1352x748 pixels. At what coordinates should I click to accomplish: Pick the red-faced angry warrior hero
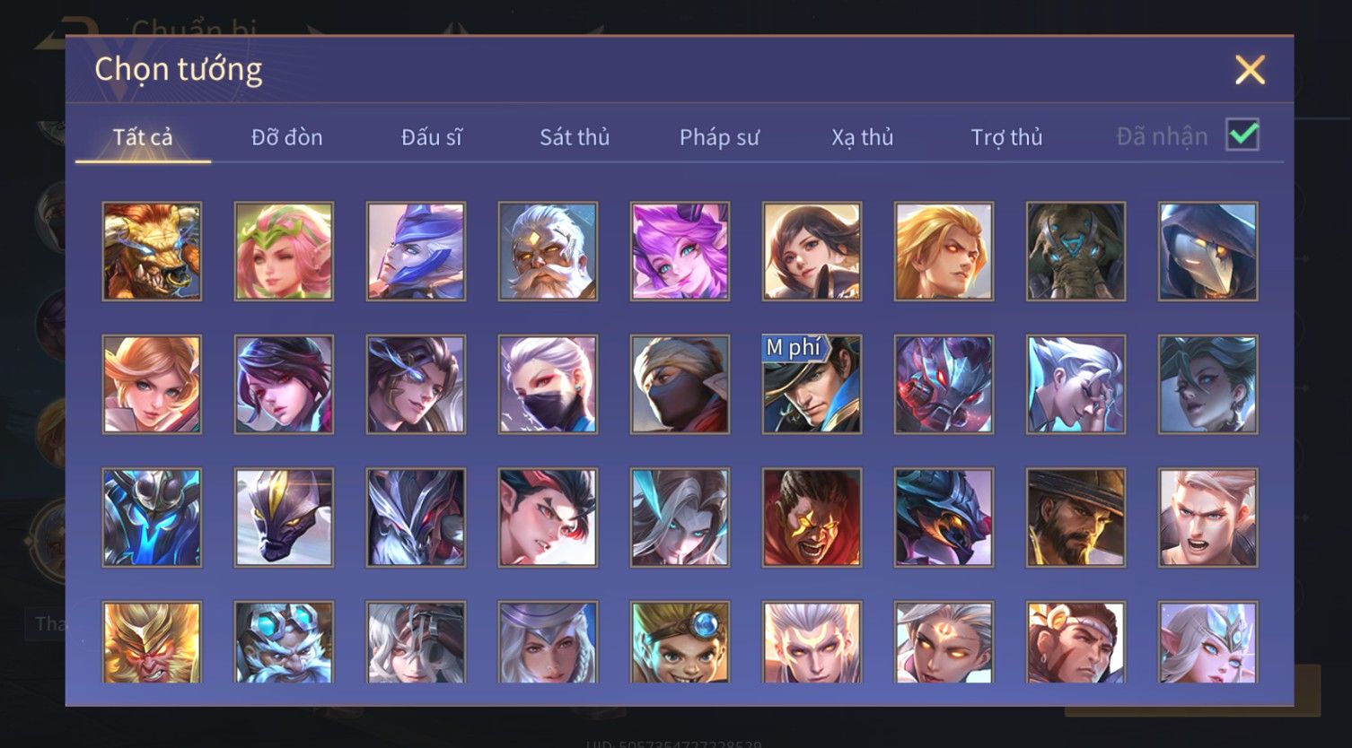coord(812,518)
